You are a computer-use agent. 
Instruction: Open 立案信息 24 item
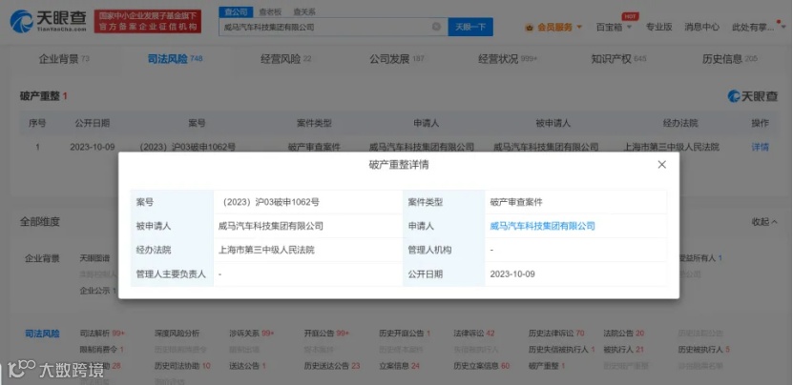(x=399, y=365)
